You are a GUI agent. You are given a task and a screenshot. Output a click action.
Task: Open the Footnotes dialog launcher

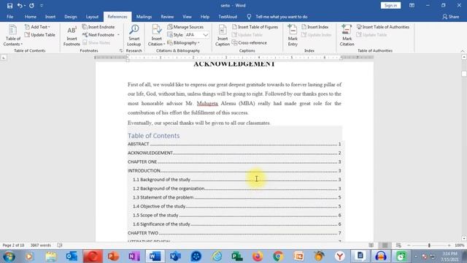[x=121, y=50]
